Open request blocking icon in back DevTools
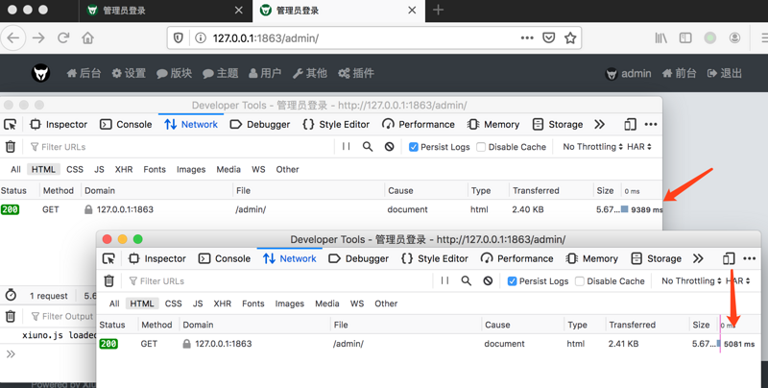The image size is (768, 388). [390, 147]
